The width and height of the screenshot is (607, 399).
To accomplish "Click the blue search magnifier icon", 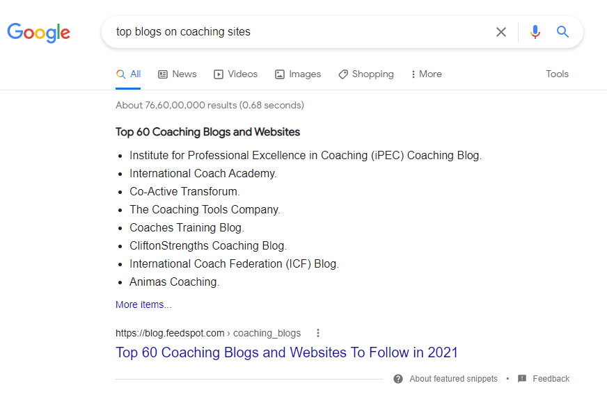I will (562, 32).
